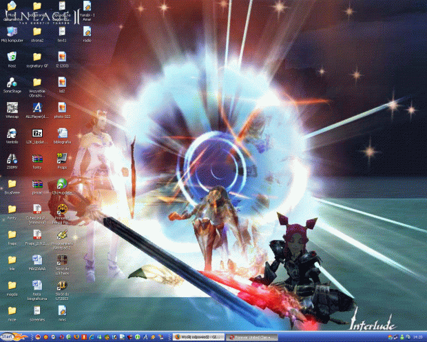Viewport: 427px width, 342px height.
Task: Open the Kosz recycle bin
Action: pos(12,57)
